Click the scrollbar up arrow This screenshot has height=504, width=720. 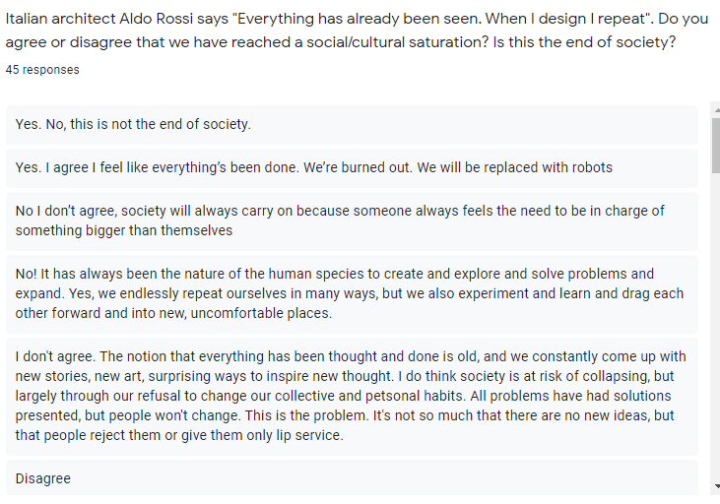click(x=714, y=108)
